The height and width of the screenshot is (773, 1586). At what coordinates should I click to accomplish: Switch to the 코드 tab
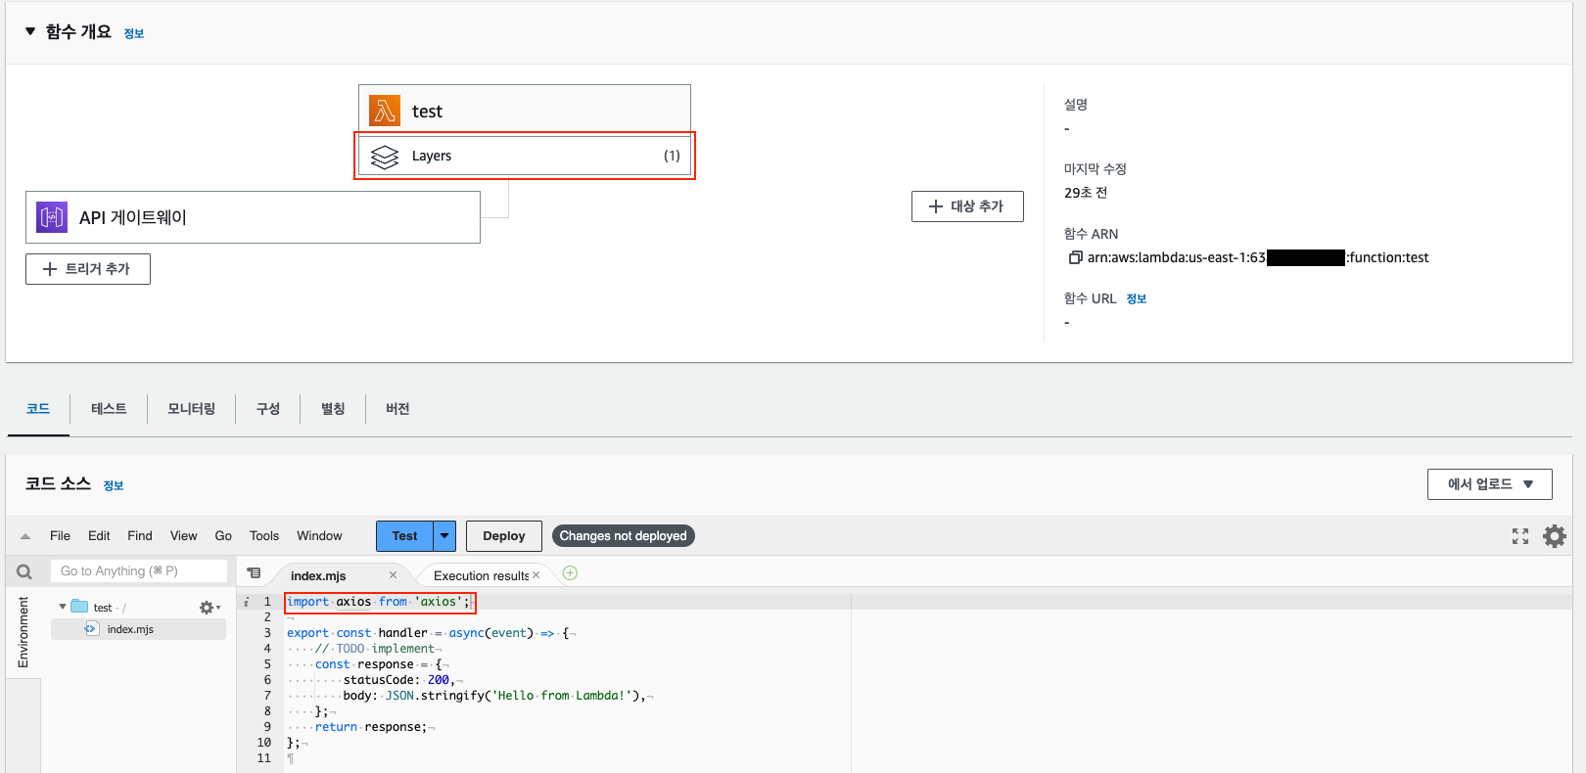point(38,409)
